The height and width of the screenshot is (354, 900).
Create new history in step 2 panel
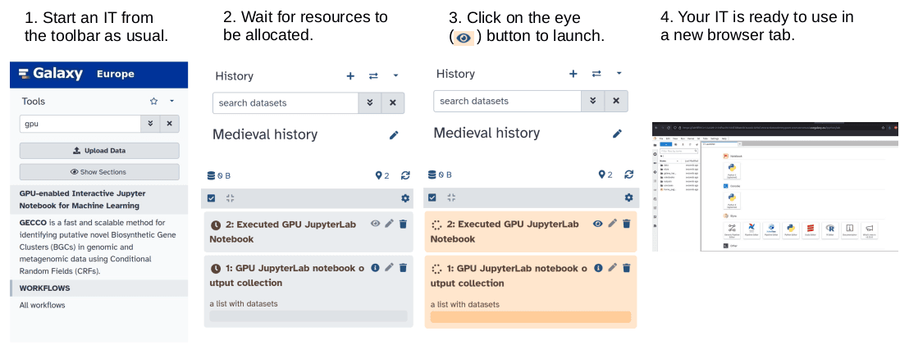pyautogui.click(x=350, y=75)
